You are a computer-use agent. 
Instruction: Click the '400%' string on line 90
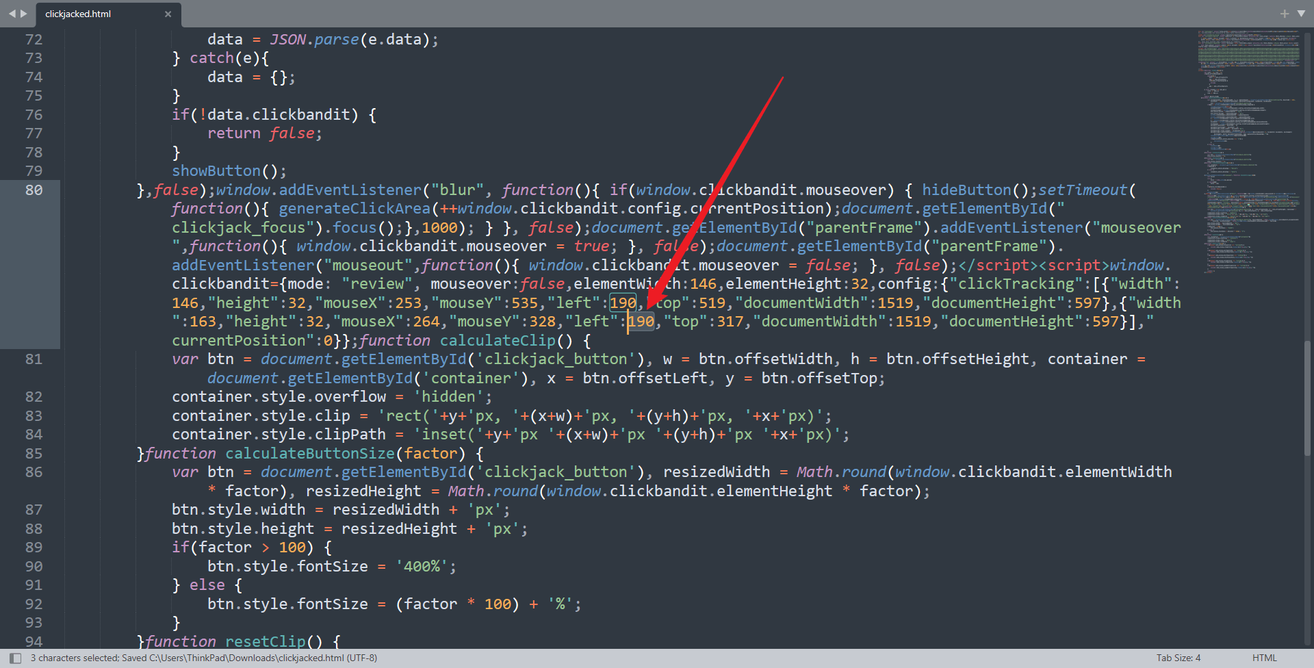422,567
